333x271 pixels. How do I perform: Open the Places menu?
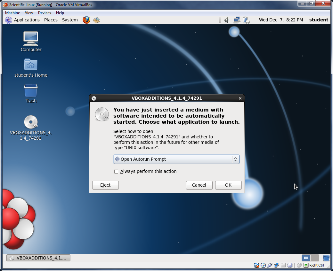click(51, 20)
